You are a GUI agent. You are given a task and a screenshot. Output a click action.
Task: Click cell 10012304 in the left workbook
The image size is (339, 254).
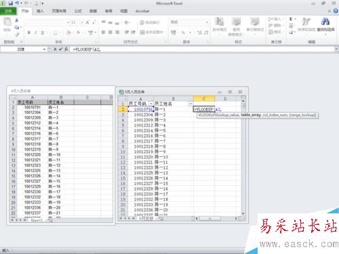click(x=33, y=112)
